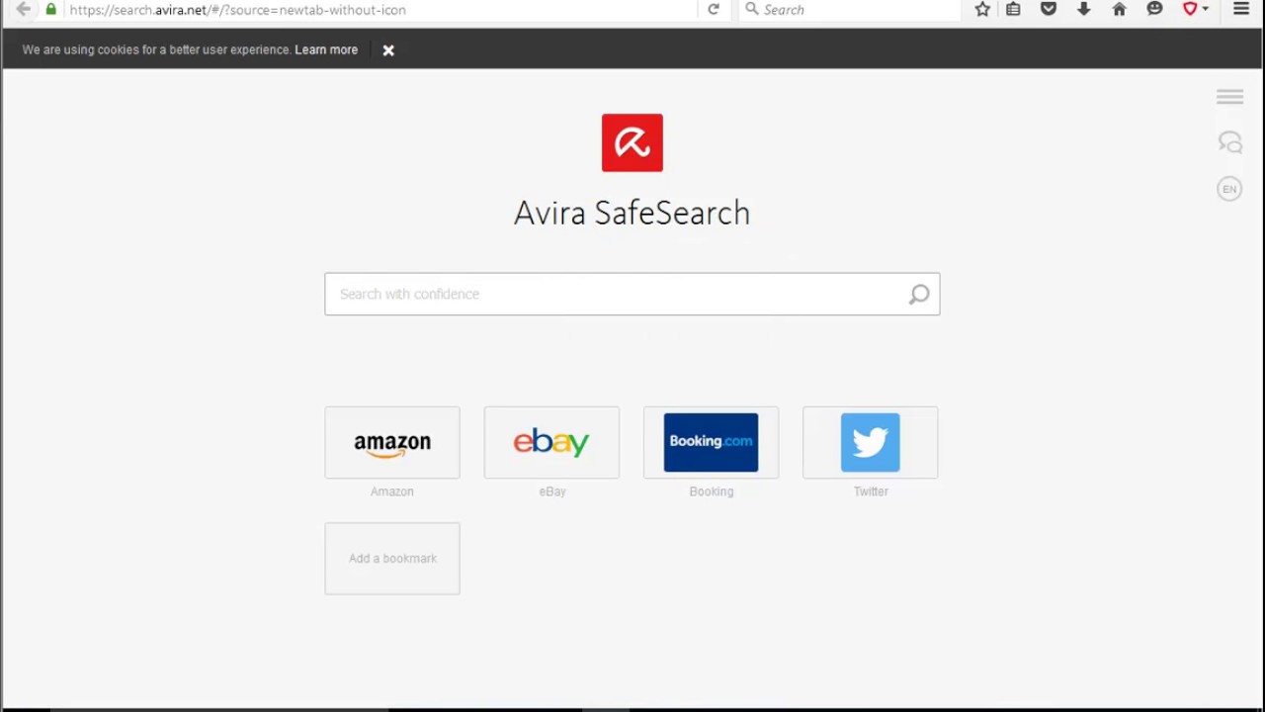This screenshot has width=1265, height=712.
Task: Save page to Pocket icon
Action: [x=1049, y=9]
